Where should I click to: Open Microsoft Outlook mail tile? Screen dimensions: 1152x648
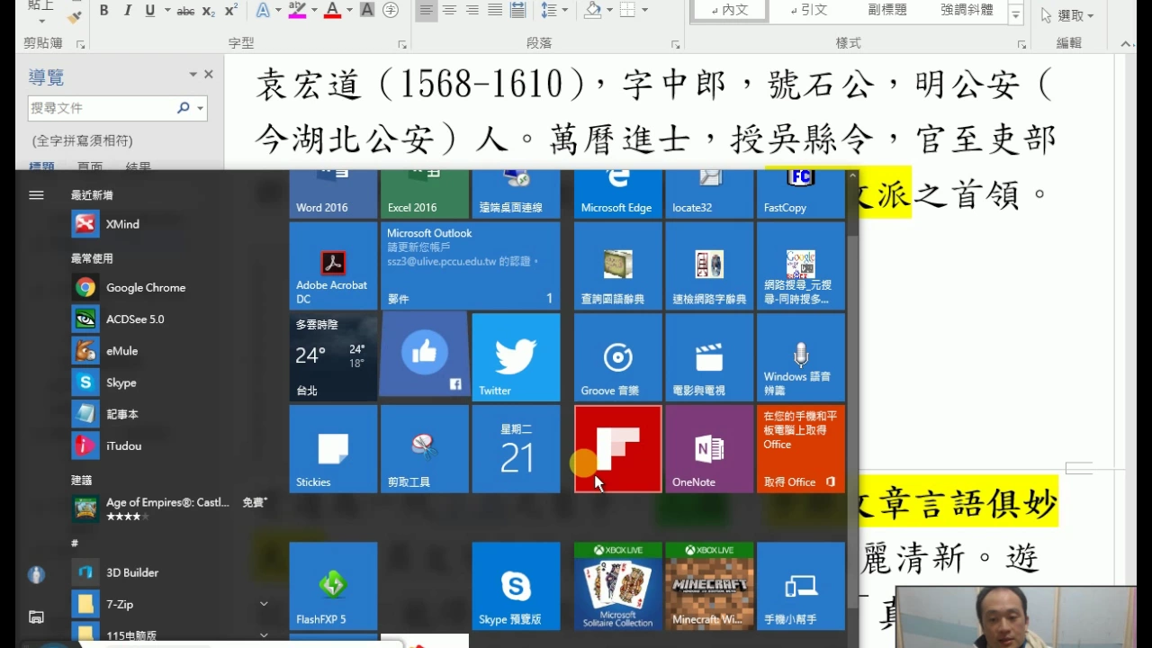click(x=470, y=266)
